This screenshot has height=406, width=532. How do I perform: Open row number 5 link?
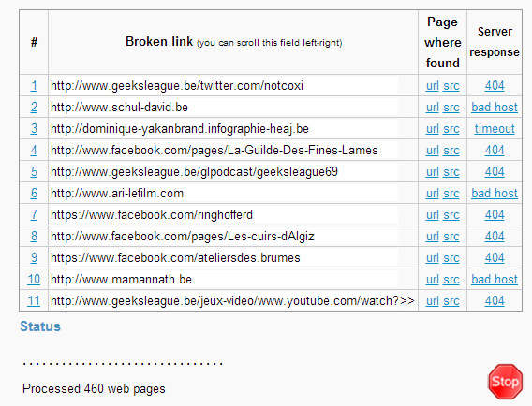[x=34, y=172]
